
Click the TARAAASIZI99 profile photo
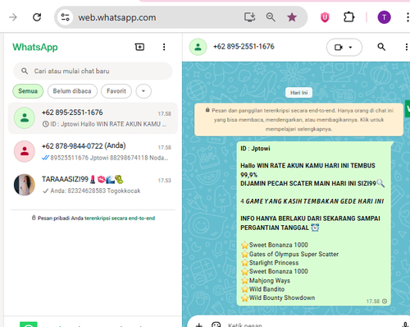pyautogui.click(x=25, y=185)
